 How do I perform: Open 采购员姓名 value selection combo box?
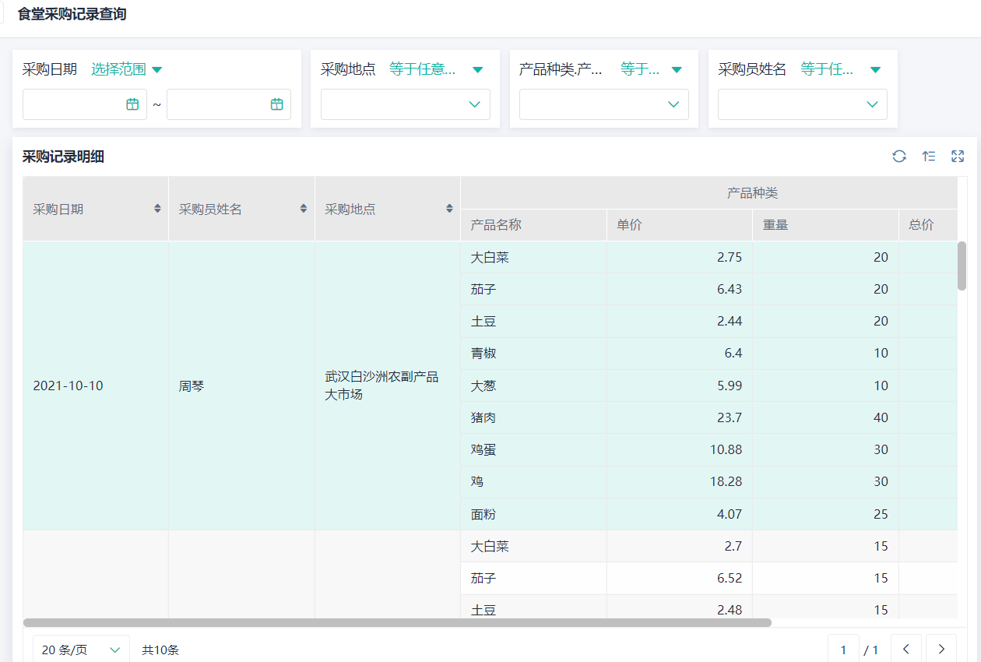point(803,104)
